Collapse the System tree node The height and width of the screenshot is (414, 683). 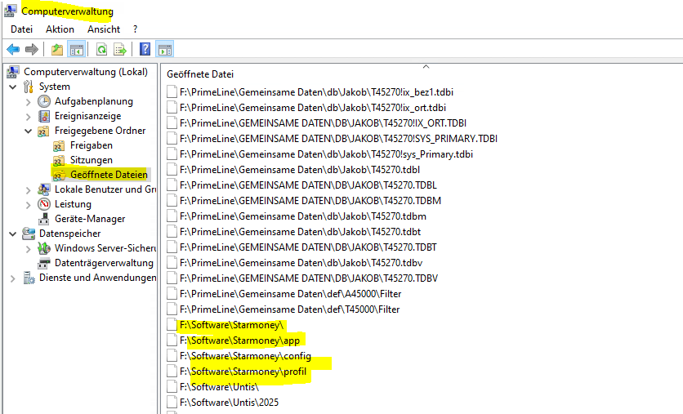click(13, 87)
